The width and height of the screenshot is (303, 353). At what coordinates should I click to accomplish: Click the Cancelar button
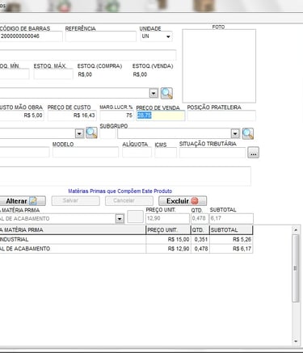click(129, 201)
